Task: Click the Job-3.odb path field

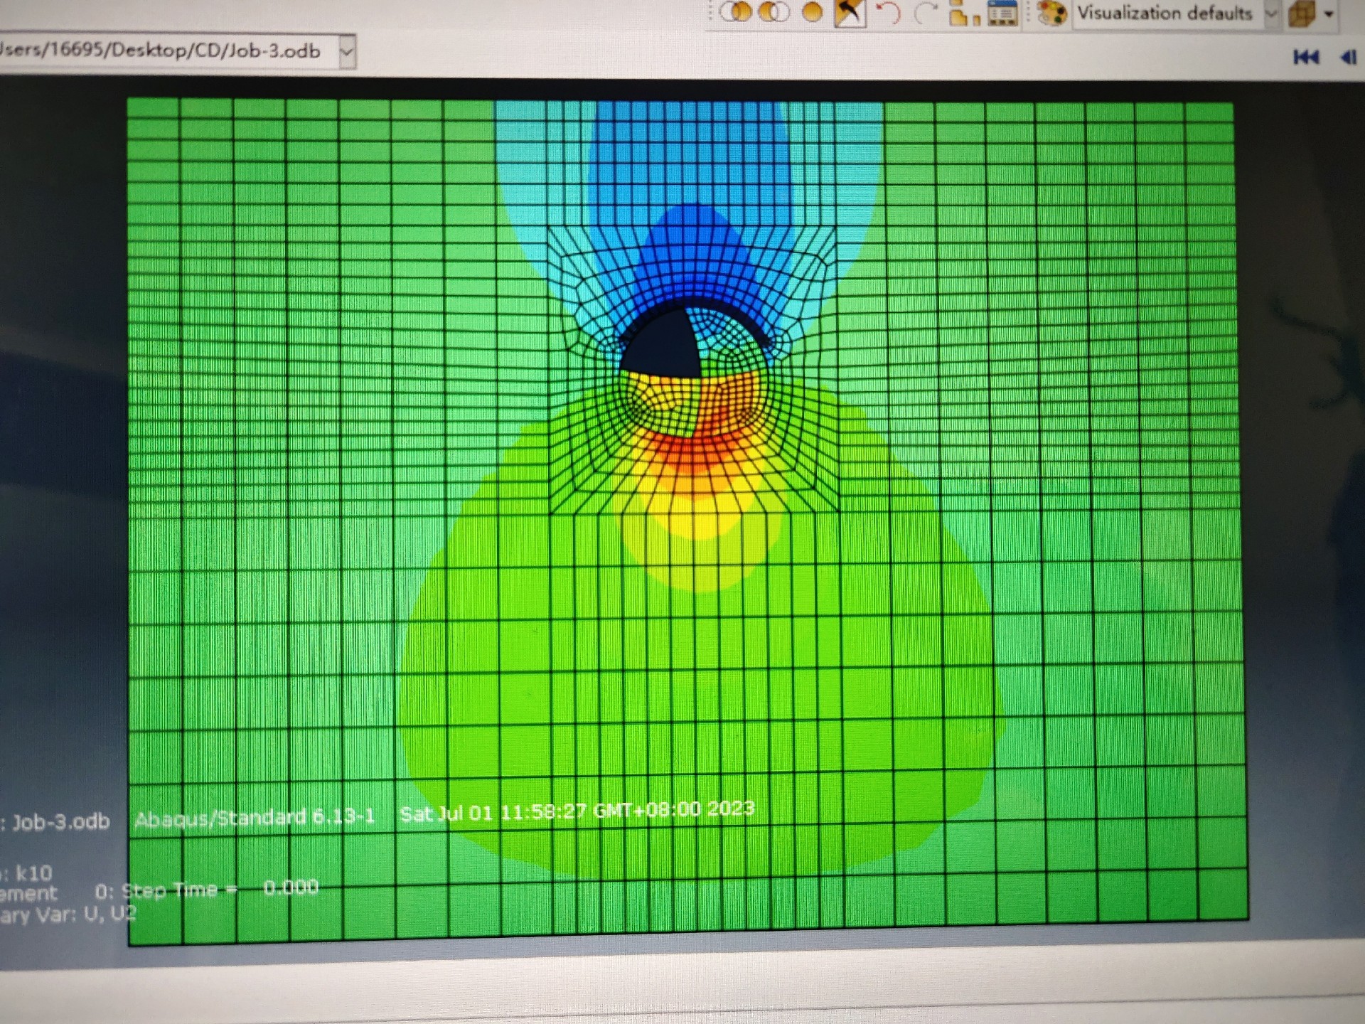Action: 164,51
